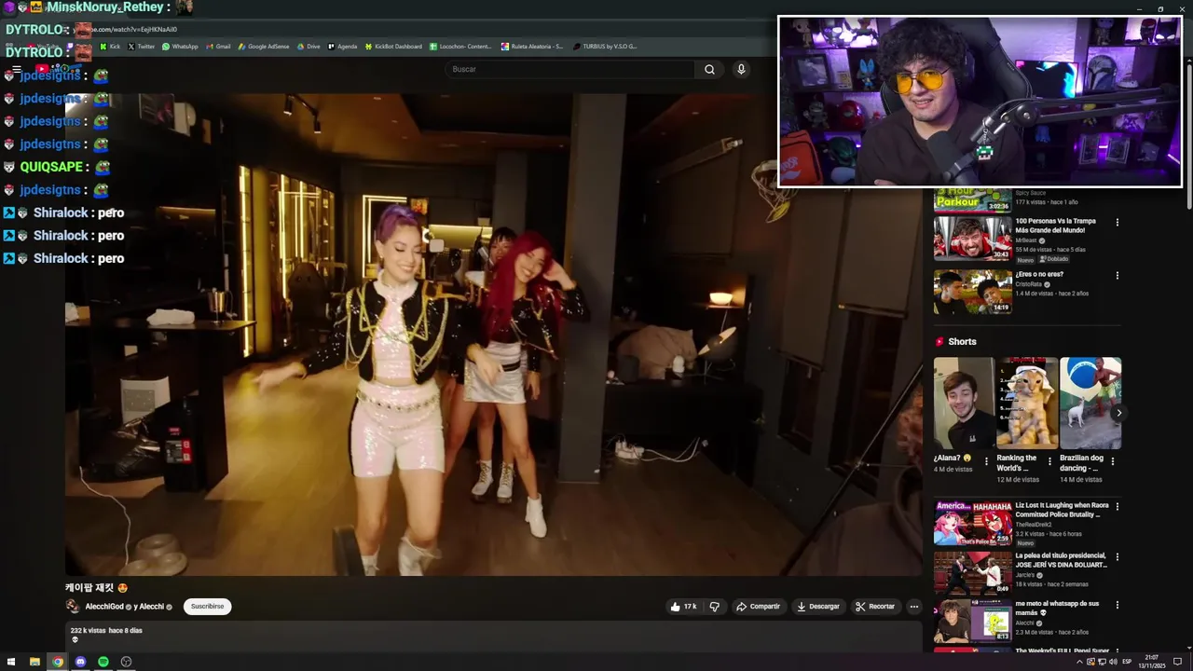This screenshot has height=671, width=1193.
Task: Open the YouTube hamburger guide menu
Action: pyautogui.click(x=16, y=69)
